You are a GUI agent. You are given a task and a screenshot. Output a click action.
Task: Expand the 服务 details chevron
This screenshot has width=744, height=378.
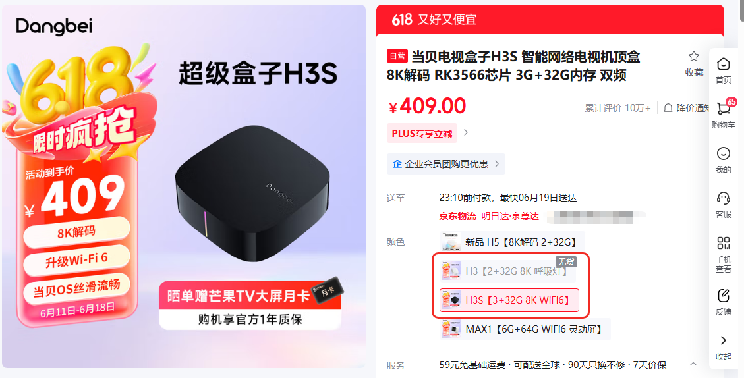693,364
